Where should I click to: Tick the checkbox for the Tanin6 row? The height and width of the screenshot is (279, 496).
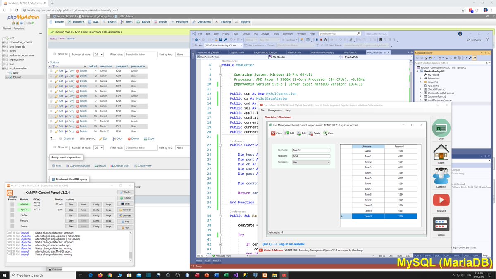tap(51, 101)
